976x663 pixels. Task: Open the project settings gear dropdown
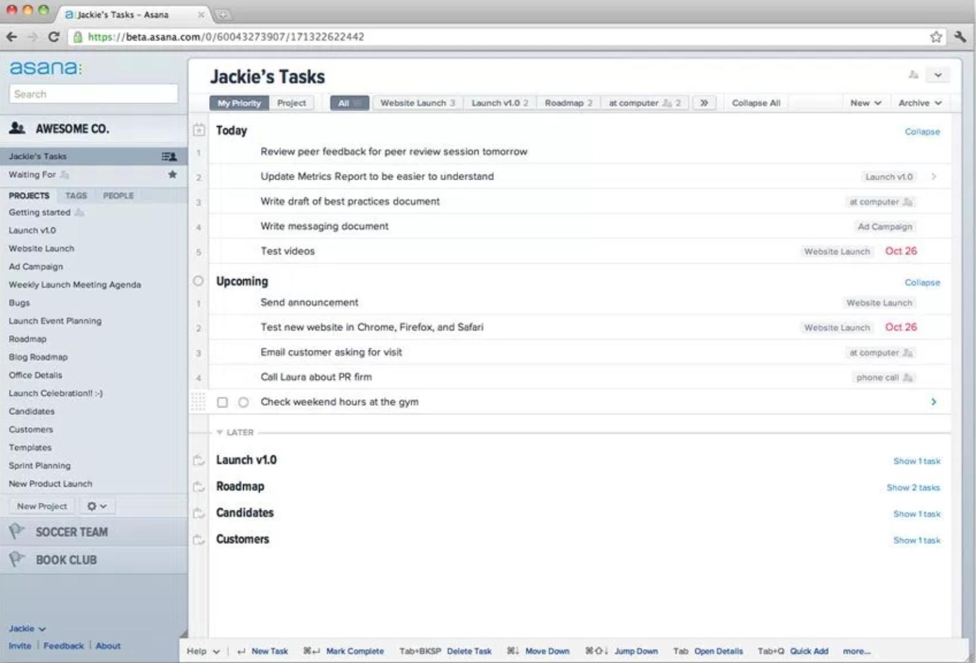click(x=97, y=506)
